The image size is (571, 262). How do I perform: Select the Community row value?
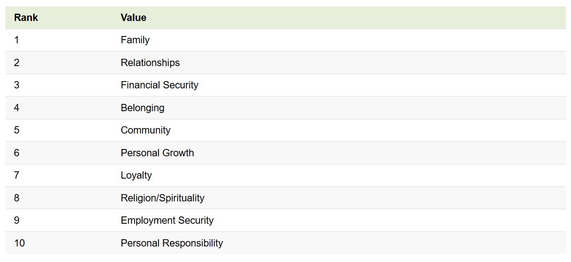(145, 130)
